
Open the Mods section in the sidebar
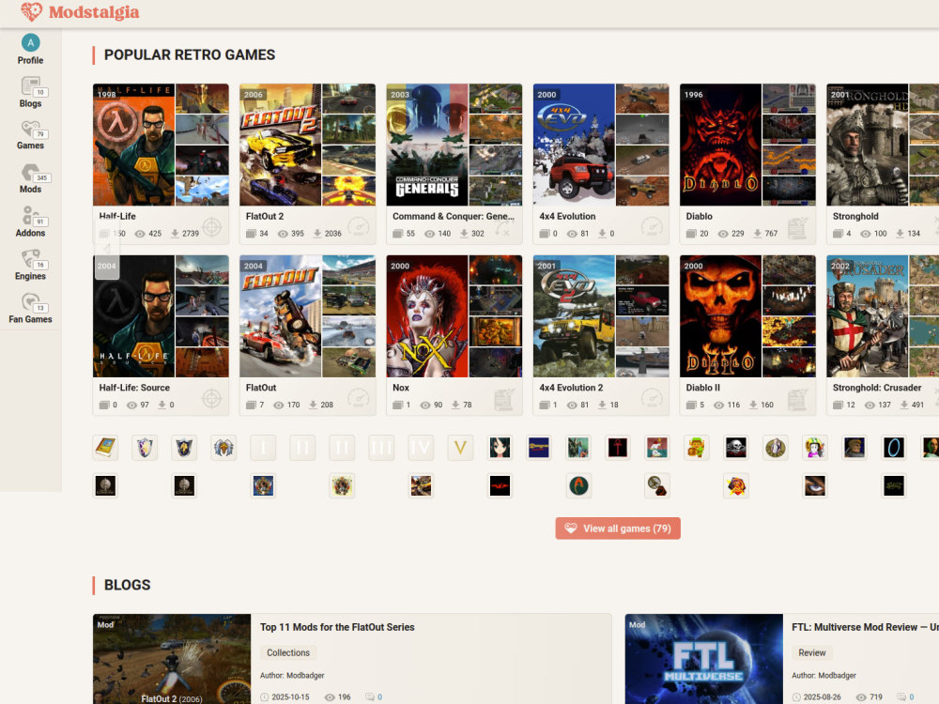(31, 178)
